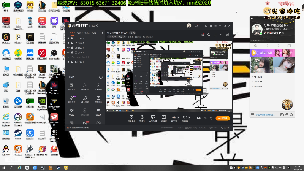Image resolution: width=304 pixels, height=171 pixels.
Task: Click the record video icon beside start button
Action: (x=198, y=118)
